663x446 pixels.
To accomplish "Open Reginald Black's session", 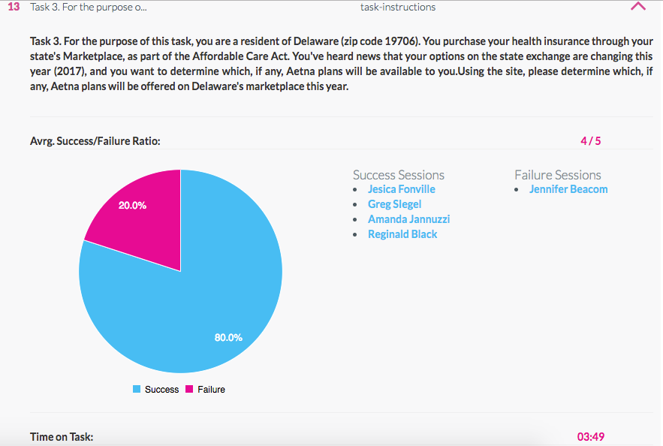I will click(402, 234).
